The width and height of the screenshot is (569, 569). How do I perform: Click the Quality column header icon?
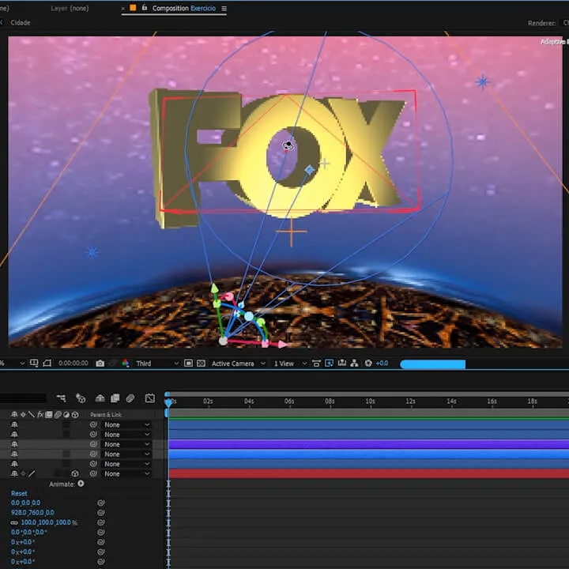(x=32, y=414)
